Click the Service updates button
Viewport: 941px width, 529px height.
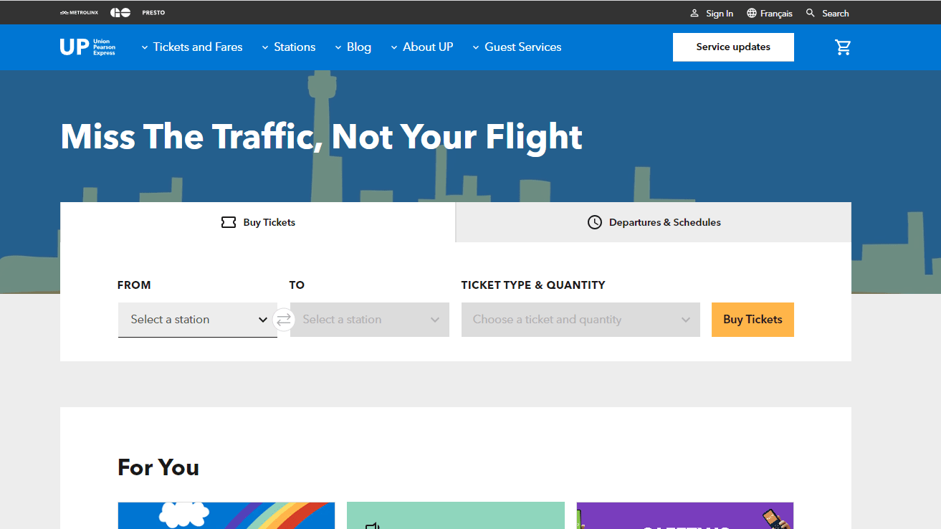733,47
